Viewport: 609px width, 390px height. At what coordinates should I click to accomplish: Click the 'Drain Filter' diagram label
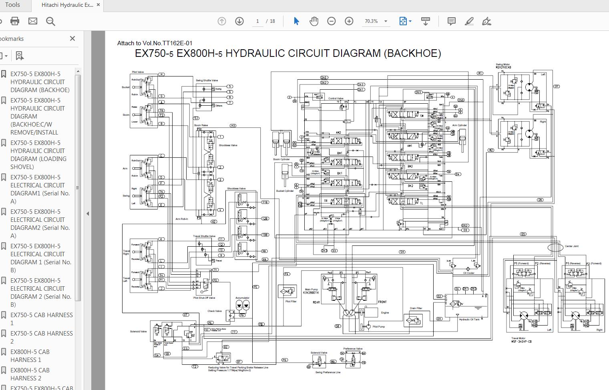(416, 308)
